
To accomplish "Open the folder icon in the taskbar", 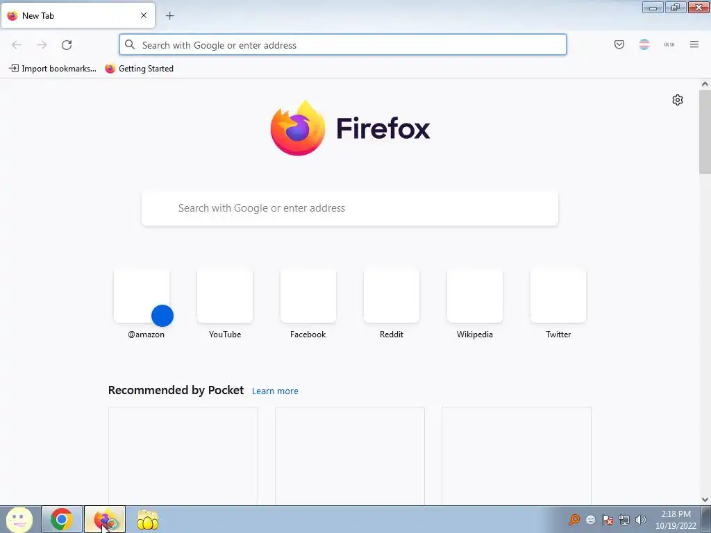I will [x=148, y=519].
